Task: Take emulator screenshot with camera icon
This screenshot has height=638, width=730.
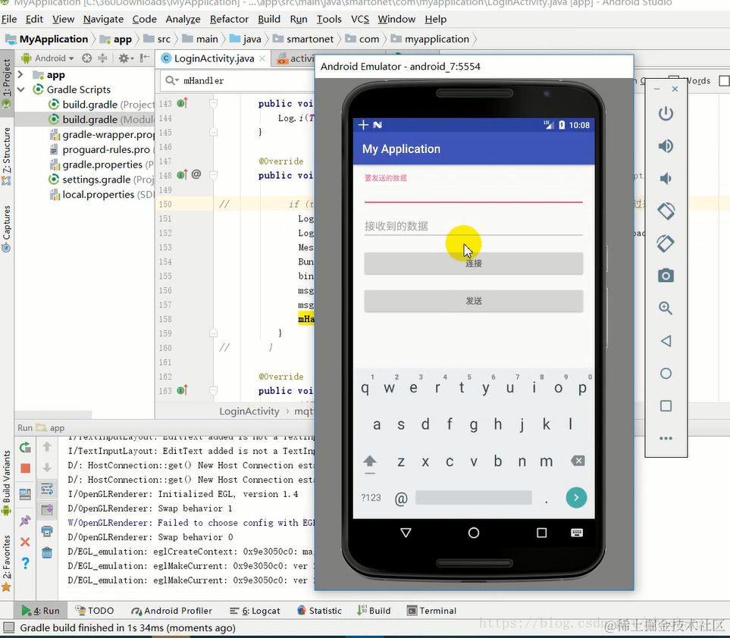Action: point(666,276)
